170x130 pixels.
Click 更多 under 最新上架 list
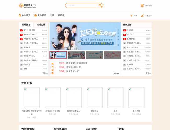pyautogui.click(x=149, y=73)
